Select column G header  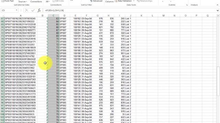[x=98, y=16]
